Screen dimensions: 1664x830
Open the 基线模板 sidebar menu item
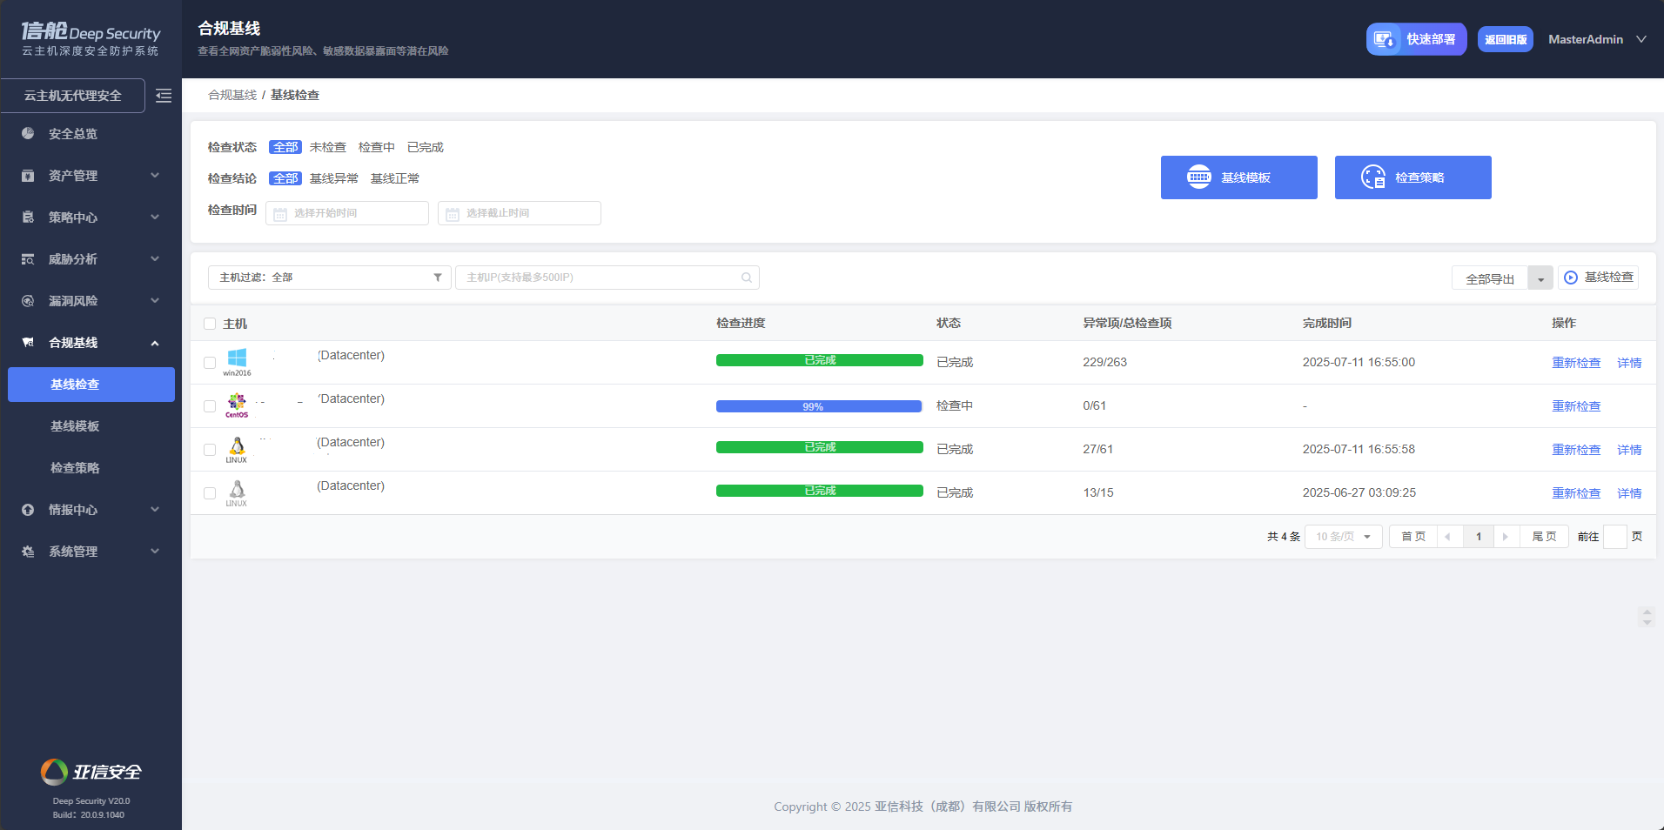click(75, 426)
